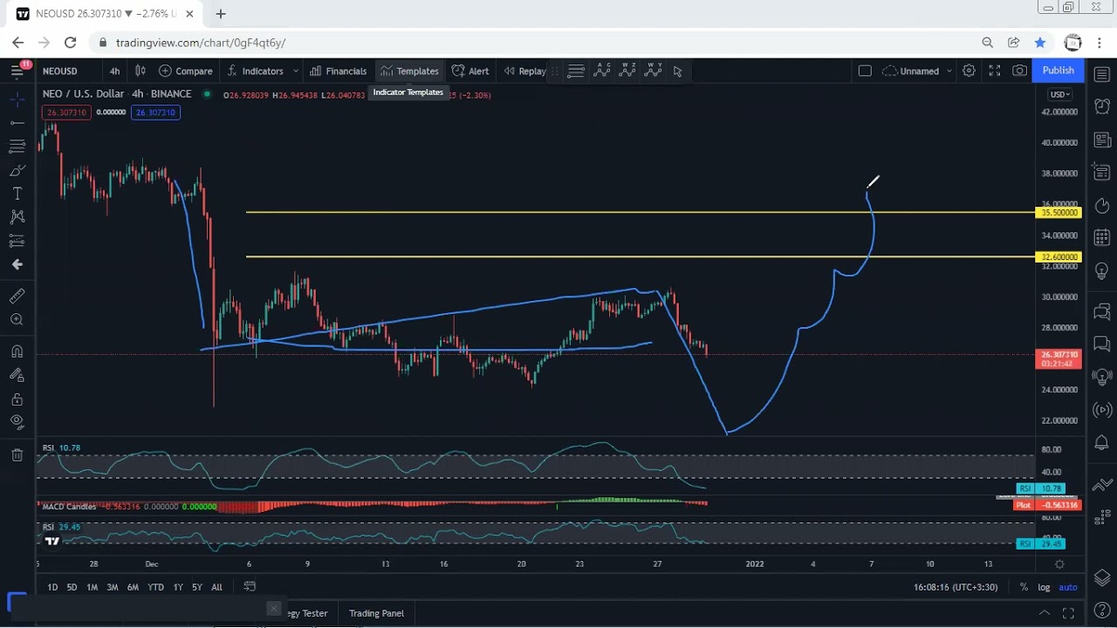The width and height of the screenshot is (1117, 628).
Task: Open object tree layers icon
Action: (1102, 577)
